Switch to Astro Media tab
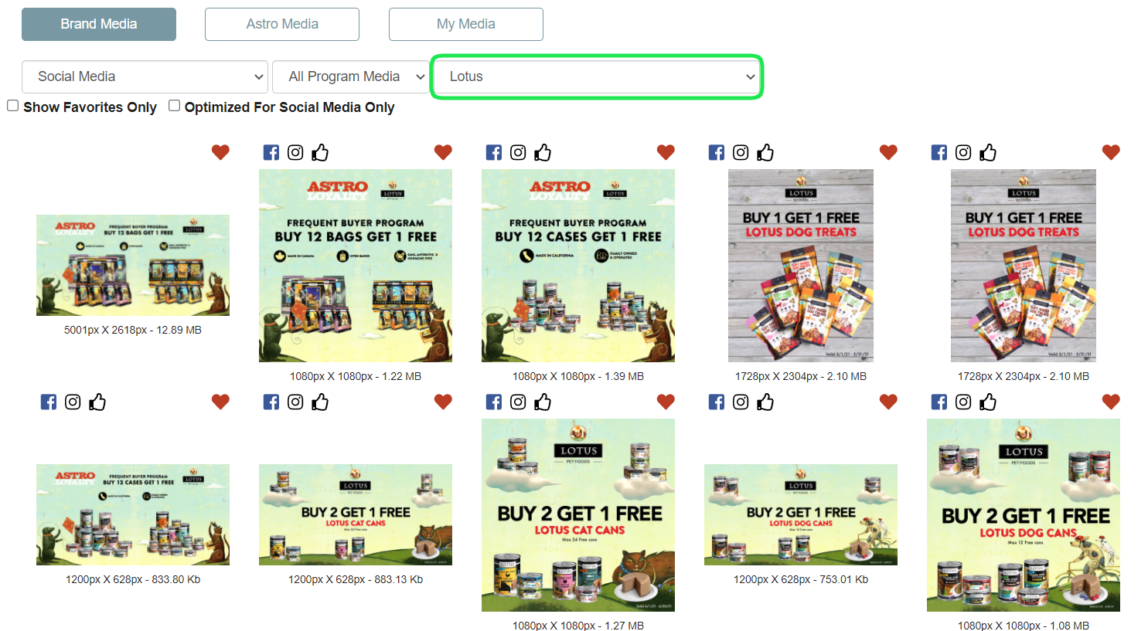This screenshot has height=631, width=1148. [282, 24]
